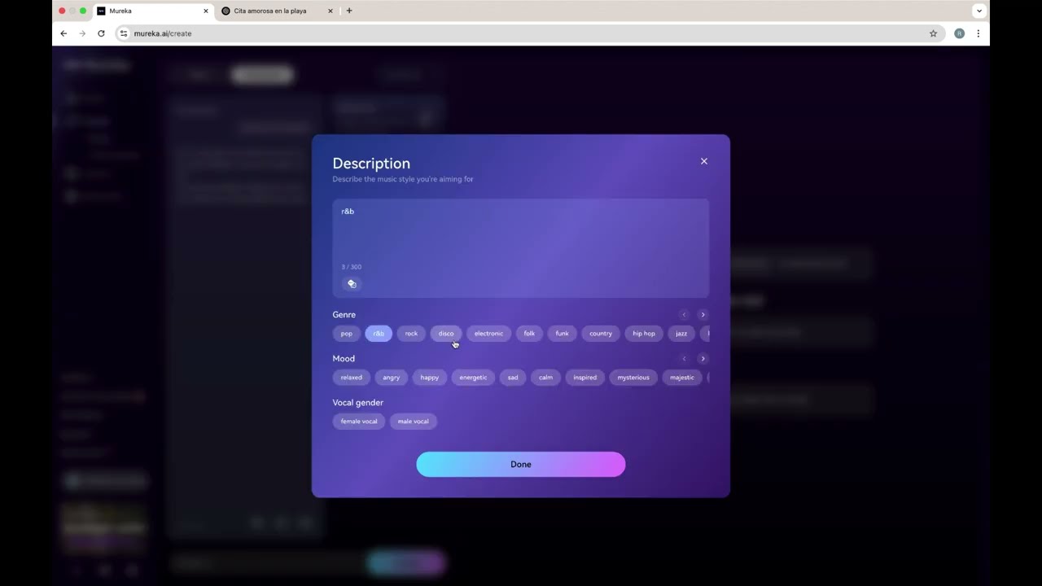Viewport: 1042px width, 586px height.
Task: Choose the sad mood tag
Action: (513, 378)
